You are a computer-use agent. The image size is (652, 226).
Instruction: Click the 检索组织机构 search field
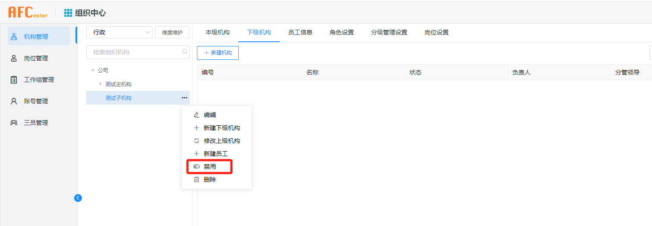coord(134,52)
